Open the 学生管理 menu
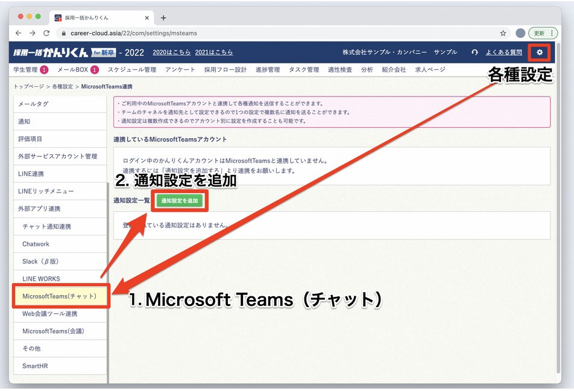This screenshot has width=574, height=391. click(25, 69)
